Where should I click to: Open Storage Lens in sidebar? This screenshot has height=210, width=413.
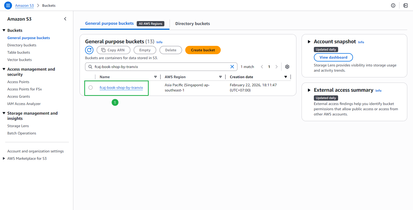pos(18,126)
